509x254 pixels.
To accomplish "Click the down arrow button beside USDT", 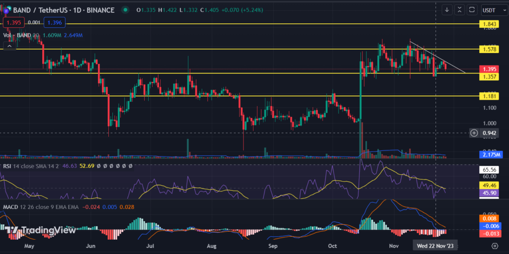I will tap(447, 10).
